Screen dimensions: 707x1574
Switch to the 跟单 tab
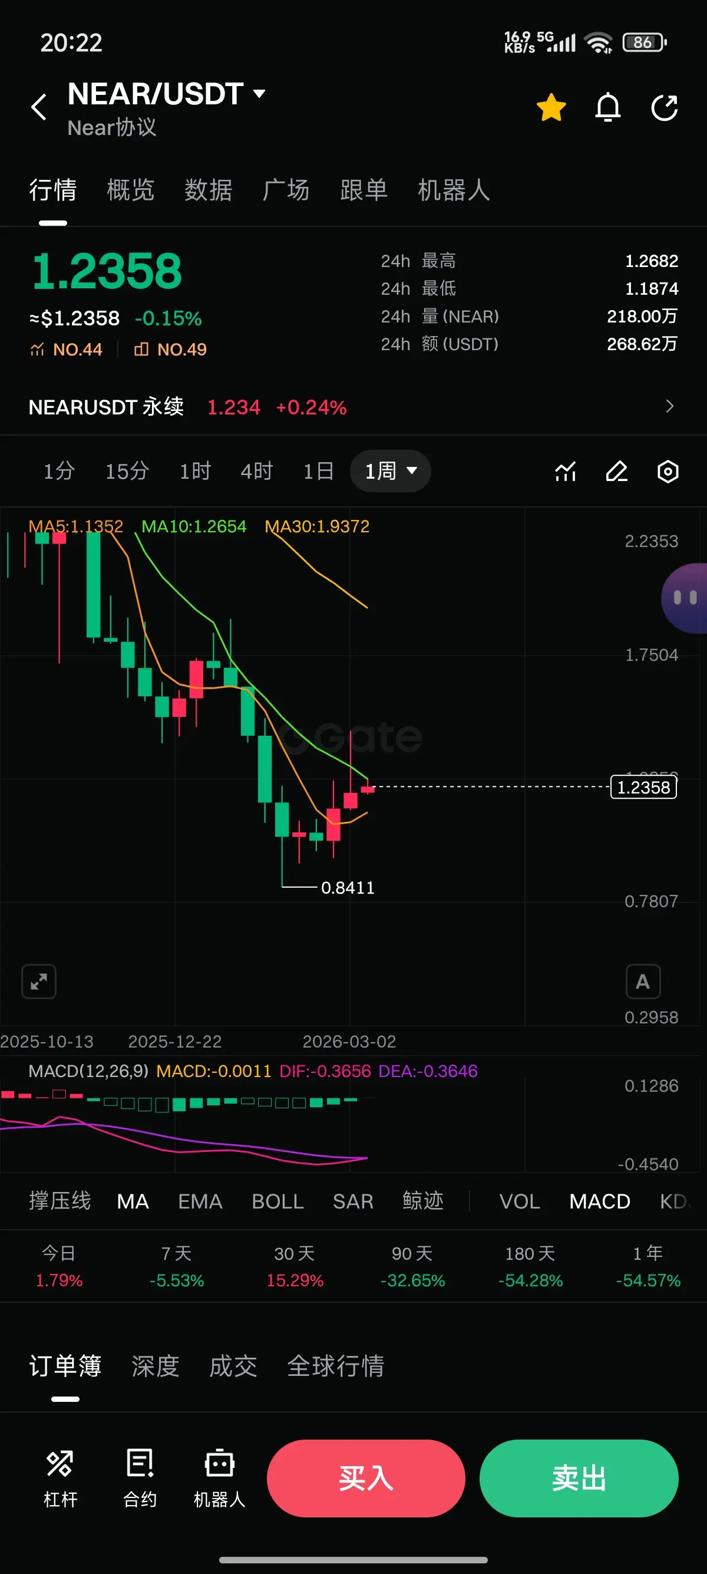point(364,190)
